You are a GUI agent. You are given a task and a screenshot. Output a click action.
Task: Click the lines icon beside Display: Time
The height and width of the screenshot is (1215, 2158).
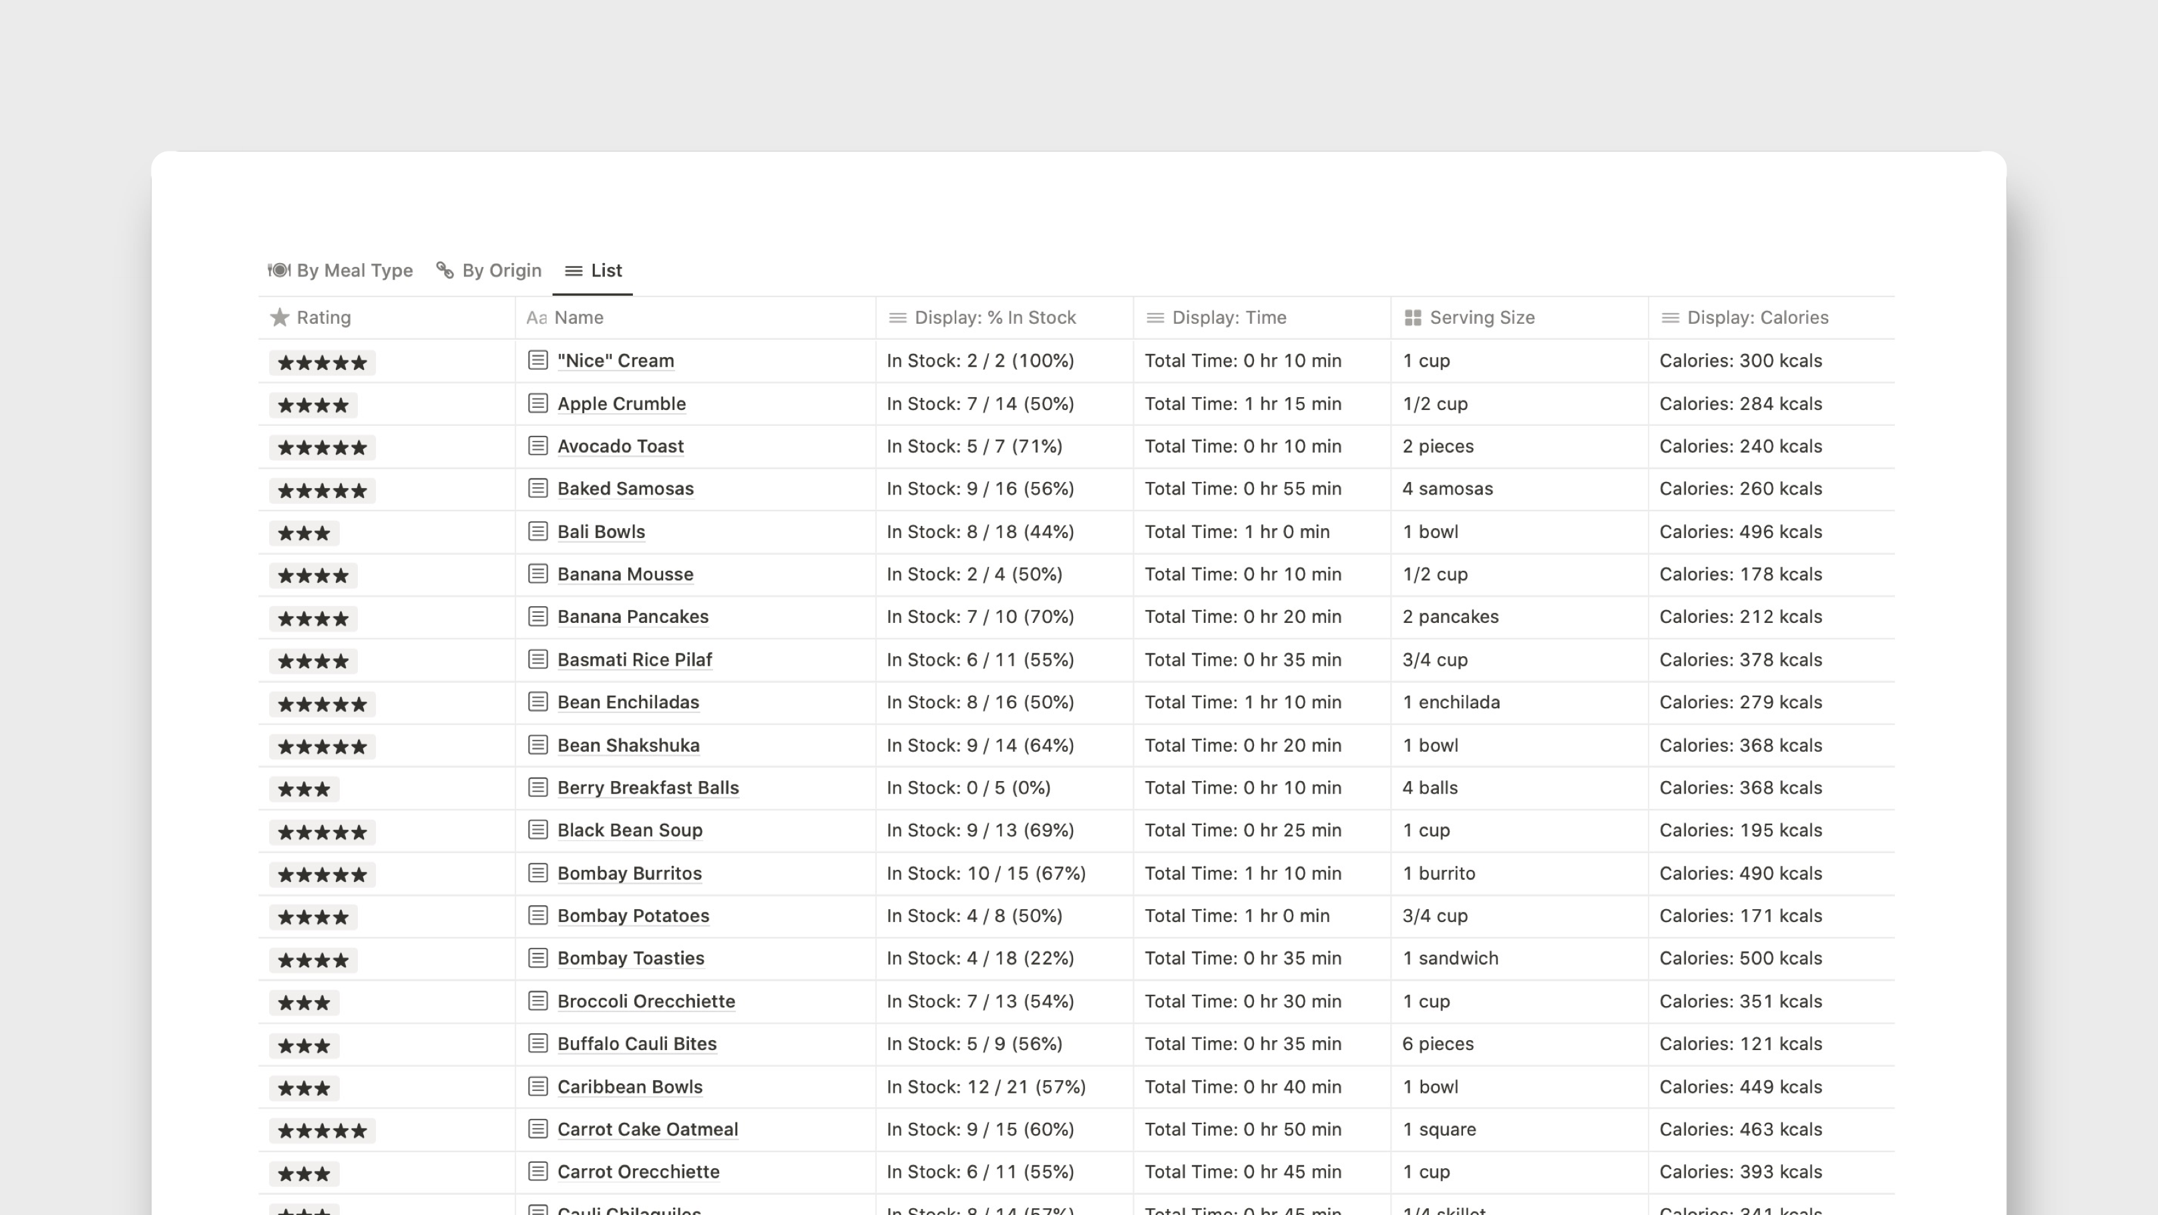[1154, 317]
